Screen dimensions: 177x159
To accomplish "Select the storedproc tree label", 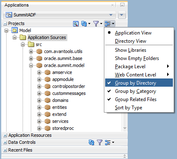I will 63,128.
